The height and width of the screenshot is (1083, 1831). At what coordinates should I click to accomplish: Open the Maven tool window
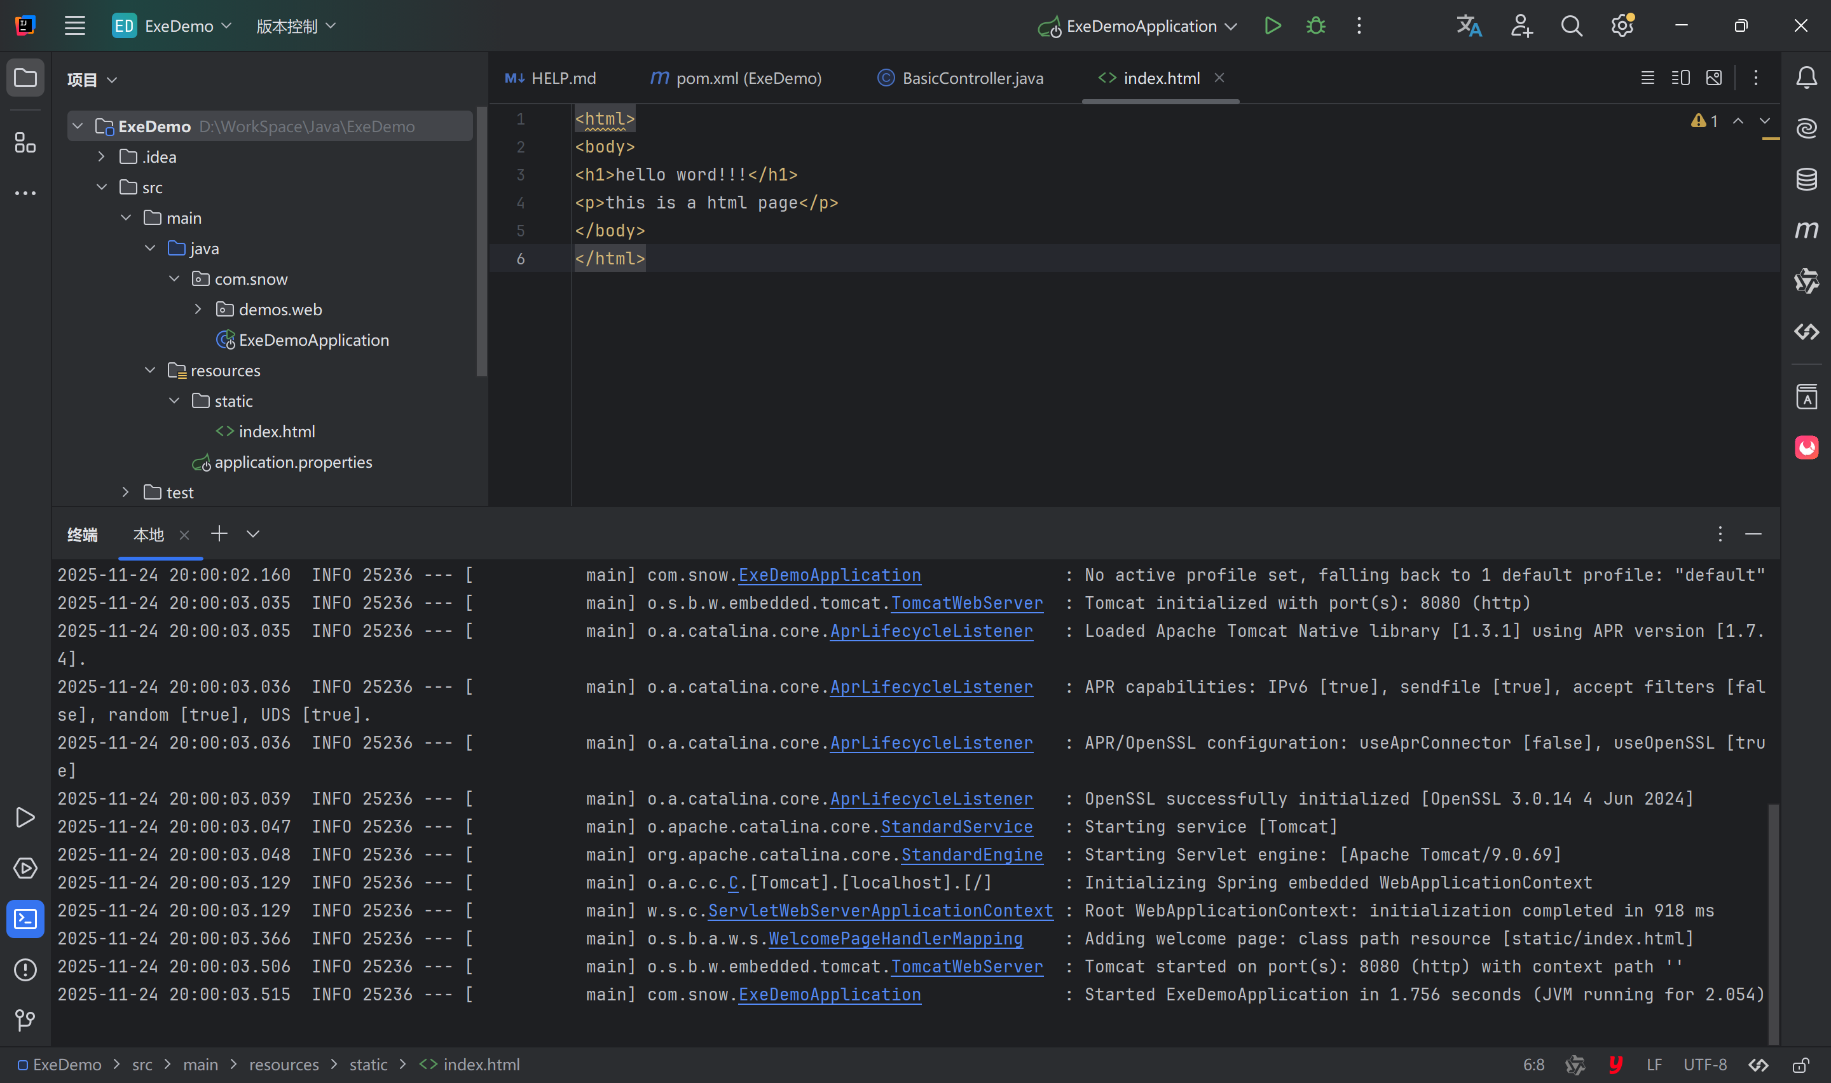point(1806,230)
